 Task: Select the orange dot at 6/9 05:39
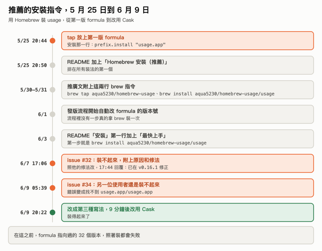[x=53, y=188]
